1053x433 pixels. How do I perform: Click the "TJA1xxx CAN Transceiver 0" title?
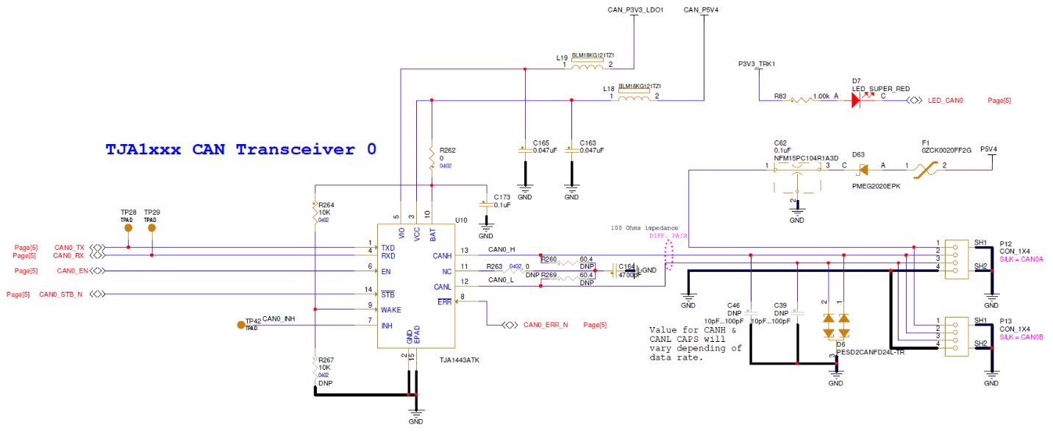(x=241, y=149)
